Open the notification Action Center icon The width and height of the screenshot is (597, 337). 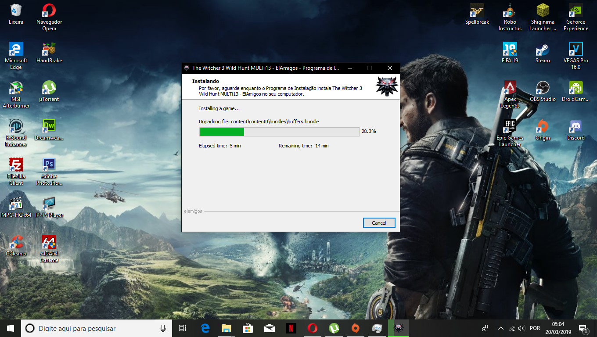click(x=583, y=328)
